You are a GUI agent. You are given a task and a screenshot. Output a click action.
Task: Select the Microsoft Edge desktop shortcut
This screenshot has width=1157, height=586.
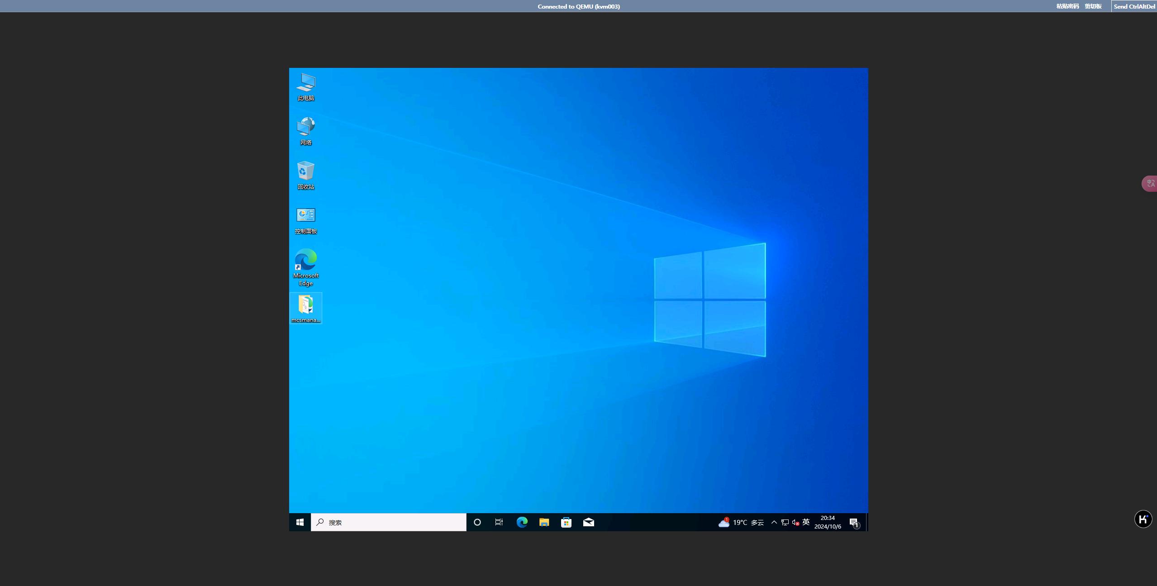tap(306, 267)
